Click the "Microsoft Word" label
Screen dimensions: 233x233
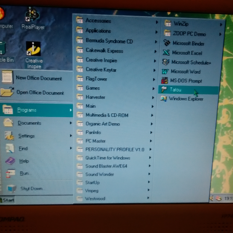186,72
